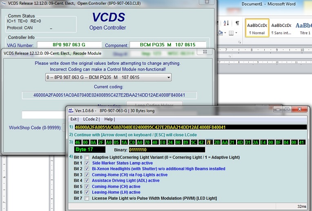This screenshot has height=211, width=312.
Task: Select byte E0 in the byte row
Action: pos(163,142)
